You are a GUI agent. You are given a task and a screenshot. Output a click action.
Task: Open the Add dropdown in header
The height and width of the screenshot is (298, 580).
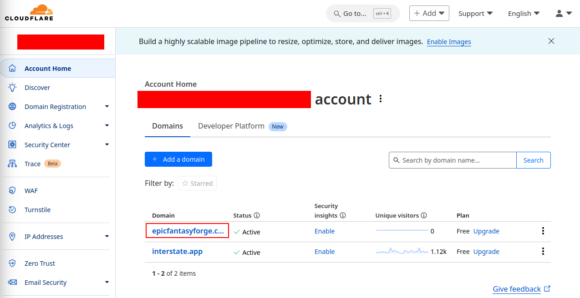pos(429,13)
